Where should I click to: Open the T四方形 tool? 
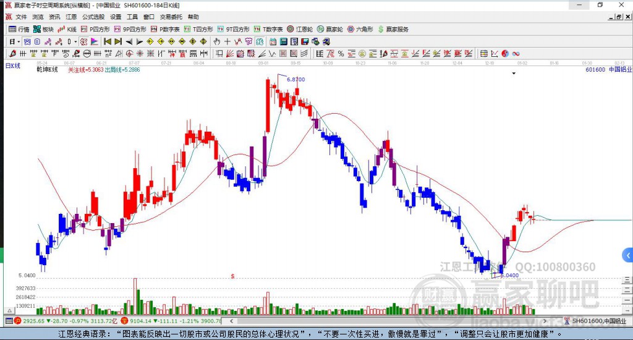198,29
